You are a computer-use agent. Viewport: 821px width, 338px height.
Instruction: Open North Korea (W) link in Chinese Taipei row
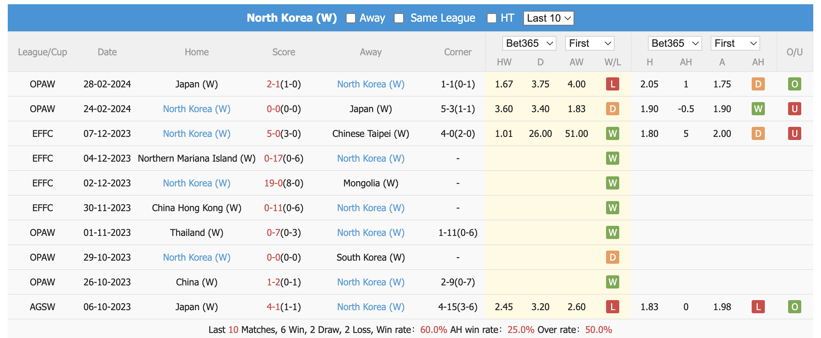pyautogui.click(x=197, y=133)
